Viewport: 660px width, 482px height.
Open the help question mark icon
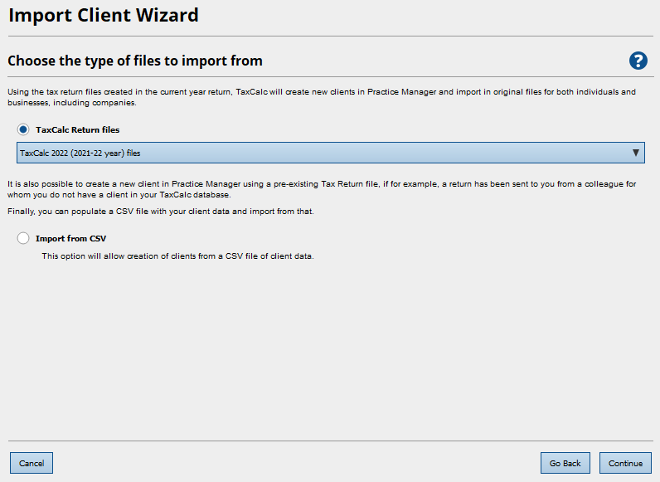point(638,61)
